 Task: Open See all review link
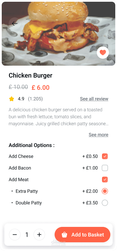94,99
